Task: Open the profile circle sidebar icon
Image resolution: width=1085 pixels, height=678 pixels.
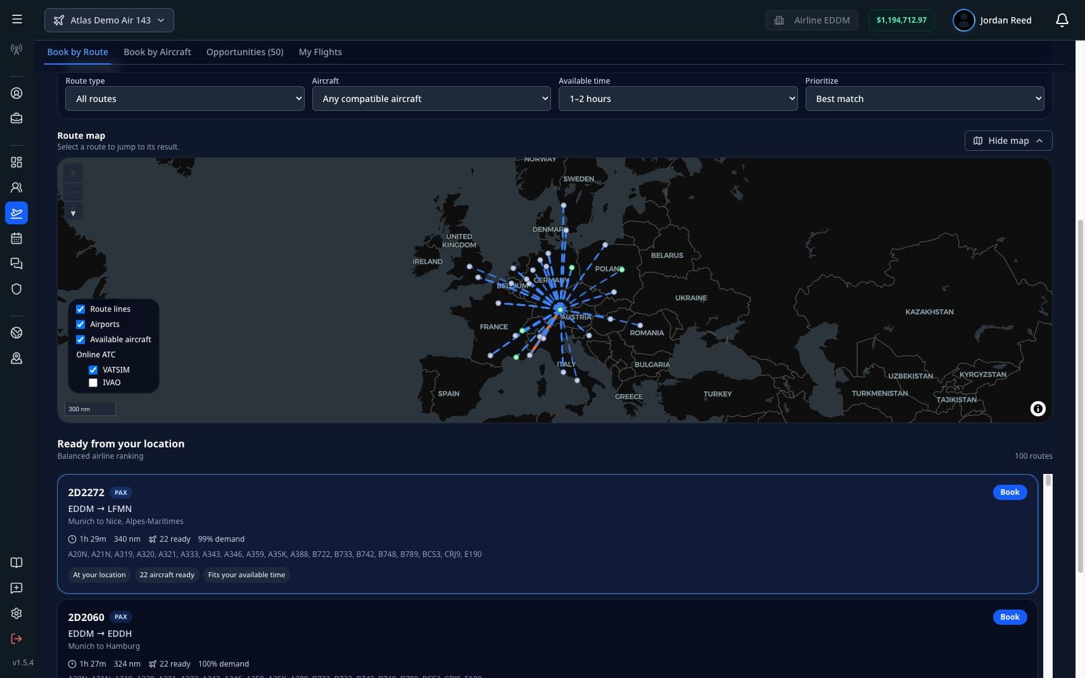Action: 16,93
